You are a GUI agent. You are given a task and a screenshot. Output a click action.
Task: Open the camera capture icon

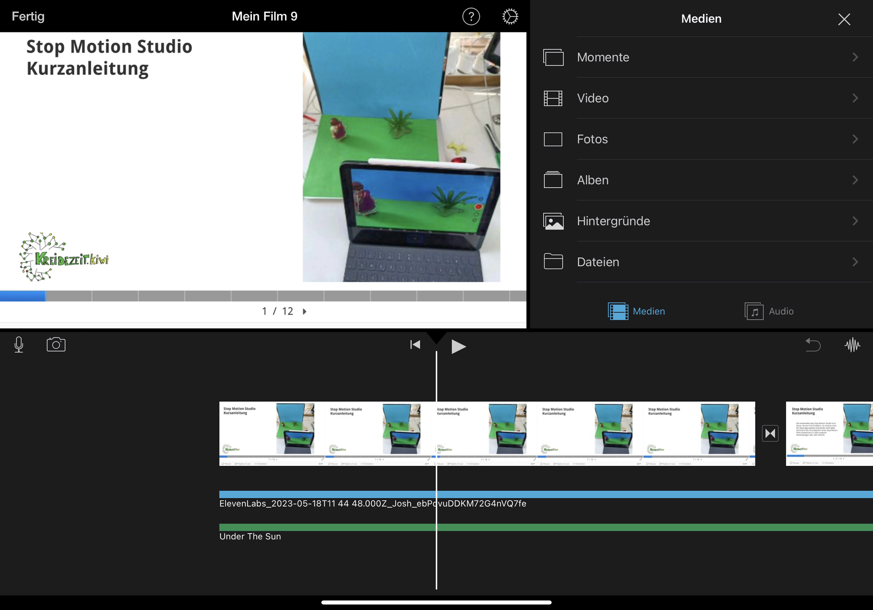pos(56,345)
